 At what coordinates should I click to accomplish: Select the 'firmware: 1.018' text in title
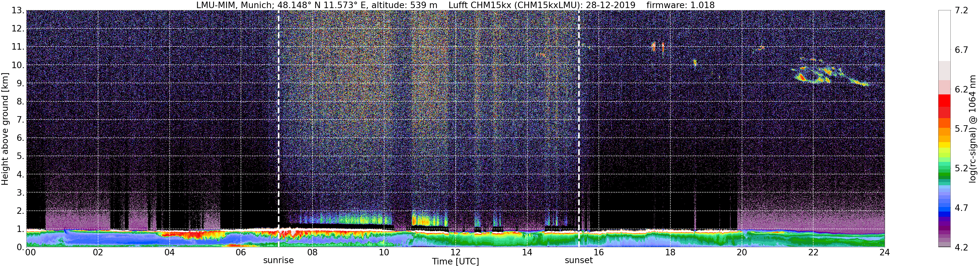tap(680, 5)
